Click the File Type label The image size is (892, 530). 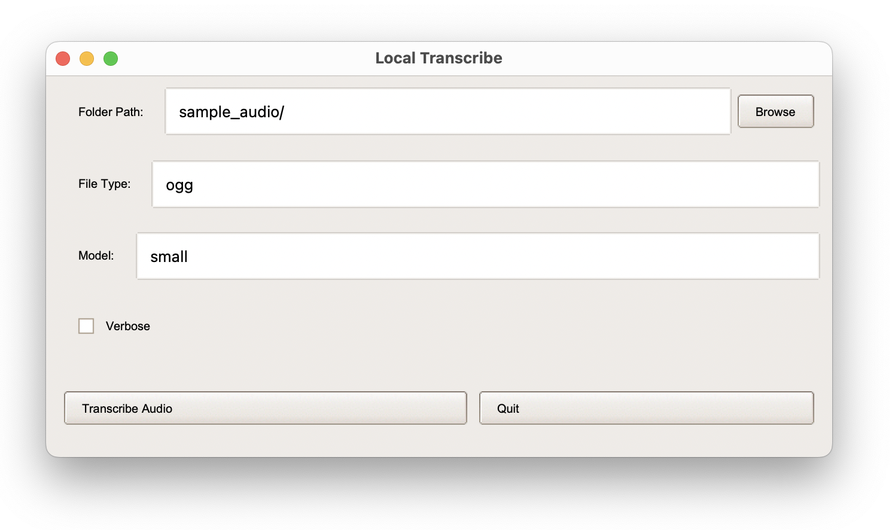(104, 184)
